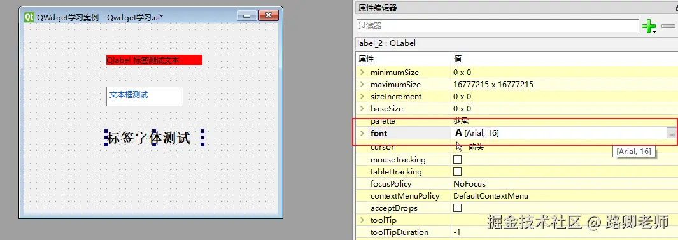Click the Qt logo in form title bar
Viewport: 678px width, 240px height.
(29, 17)
